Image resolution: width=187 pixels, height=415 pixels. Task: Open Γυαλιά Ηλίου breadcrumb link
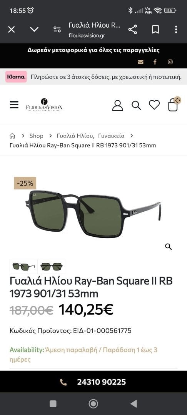pos(75,136)
